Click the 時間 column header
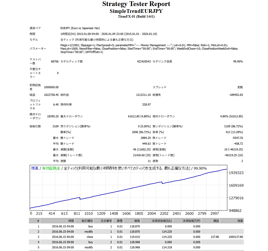Screen dimensions: 268x251 [x=71, y=221]
